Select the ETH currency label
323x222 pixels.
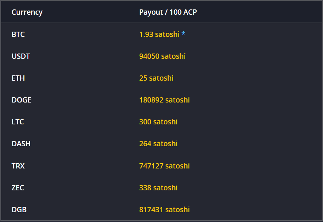(18, 78)
